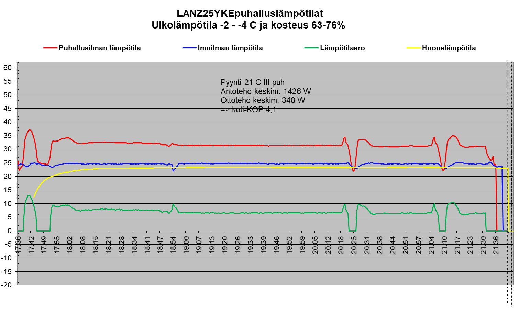Click the 21.10 time axis label

pyautogui.click(x=444, y=245)
